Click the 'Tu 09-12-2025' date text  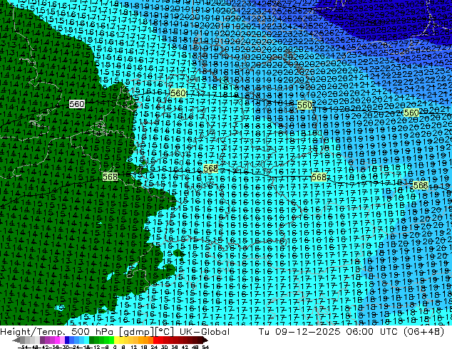299,331
